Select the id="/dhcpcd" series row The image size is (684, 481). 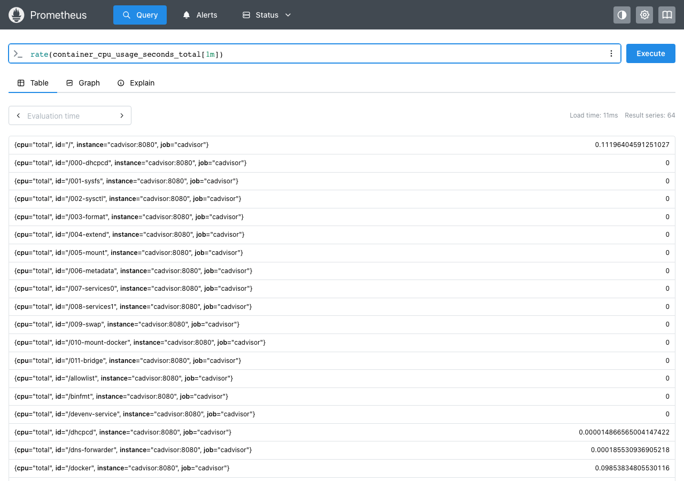[342, 432]
